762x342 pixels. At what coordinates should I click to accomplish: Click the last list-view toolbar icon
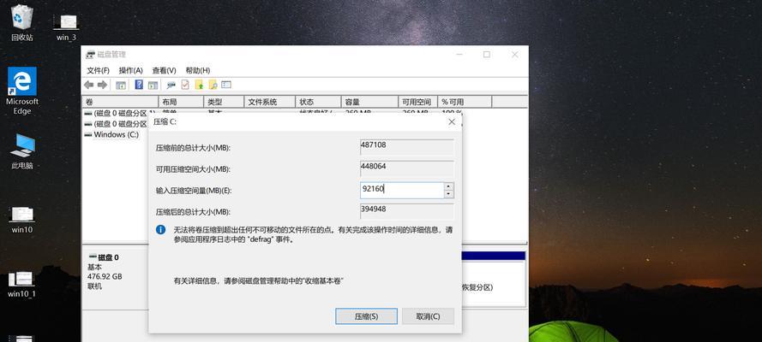tap(226, 85)
